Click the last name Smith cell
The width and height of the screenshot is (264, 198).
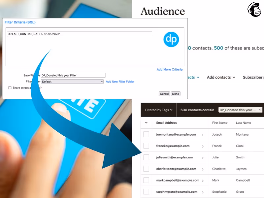240,157
